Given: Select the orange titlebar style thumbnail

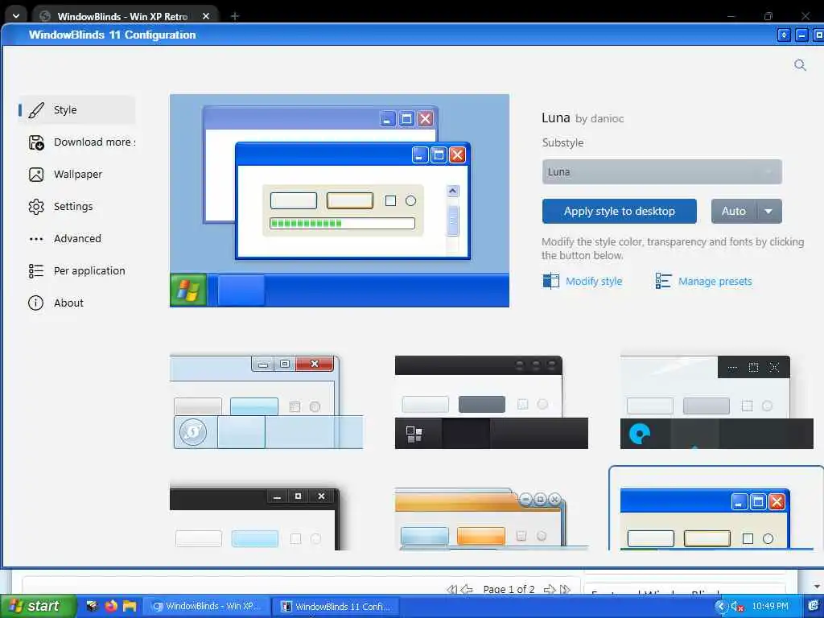Looking at the screenshot, I should point(492,519).
